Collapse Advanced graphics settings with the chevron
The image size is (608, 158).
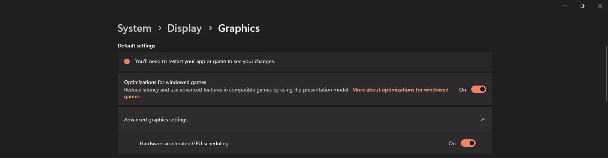483,120
